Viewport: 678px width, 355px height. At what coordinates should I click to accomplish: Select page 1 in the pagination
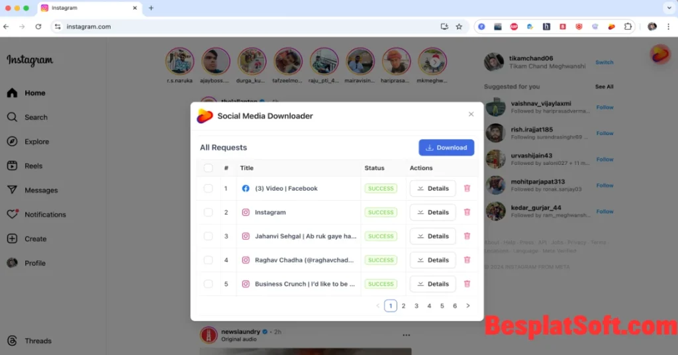coord(391,306)
